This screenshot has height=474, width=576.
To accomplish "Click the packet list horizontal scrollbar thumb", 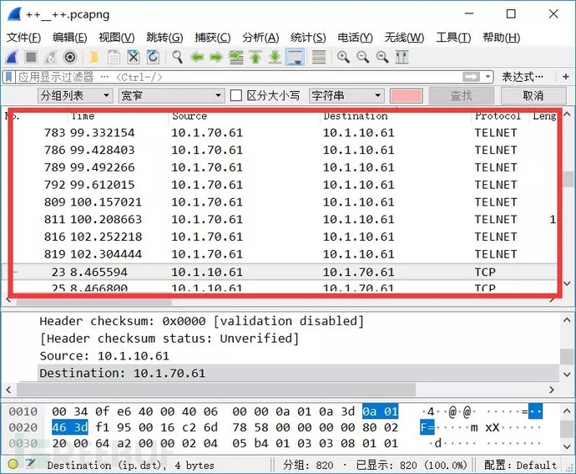I will [94, 302].
